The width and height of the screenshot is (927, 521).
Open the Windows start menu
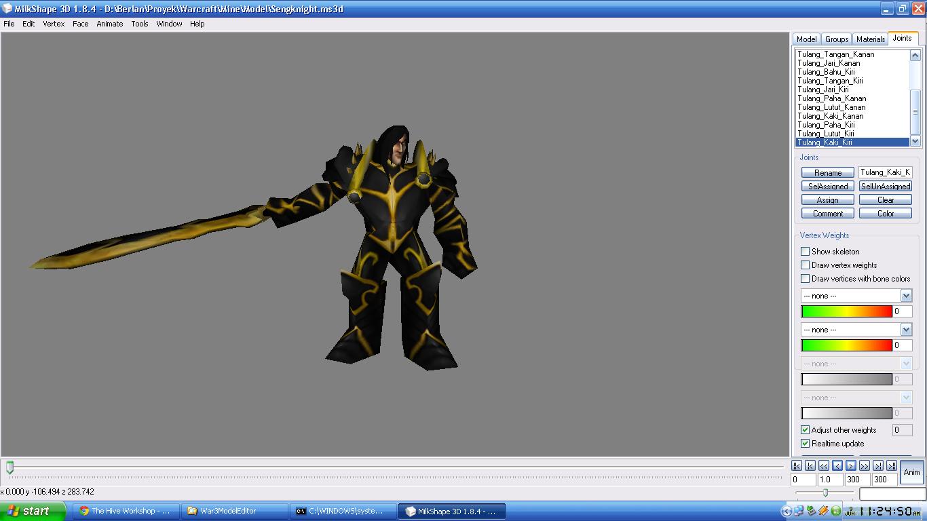click(33, 511)
